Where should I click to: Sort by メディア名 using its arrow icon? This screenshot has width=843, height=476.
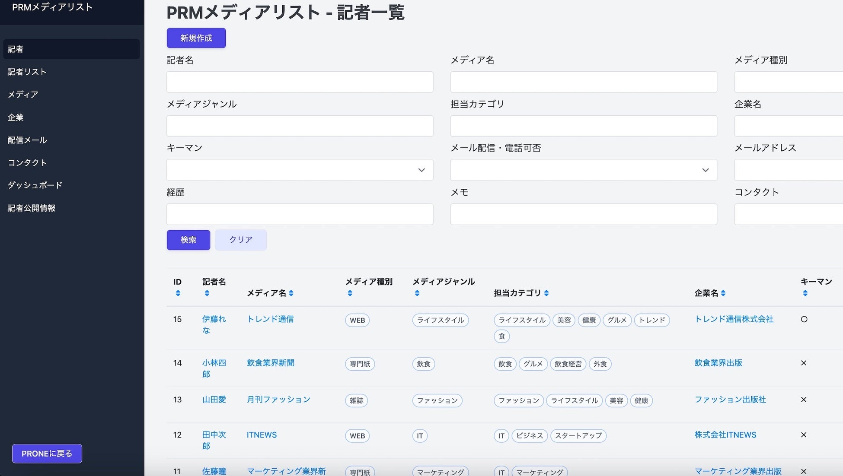pyautogui.click(x=291, y=293)
